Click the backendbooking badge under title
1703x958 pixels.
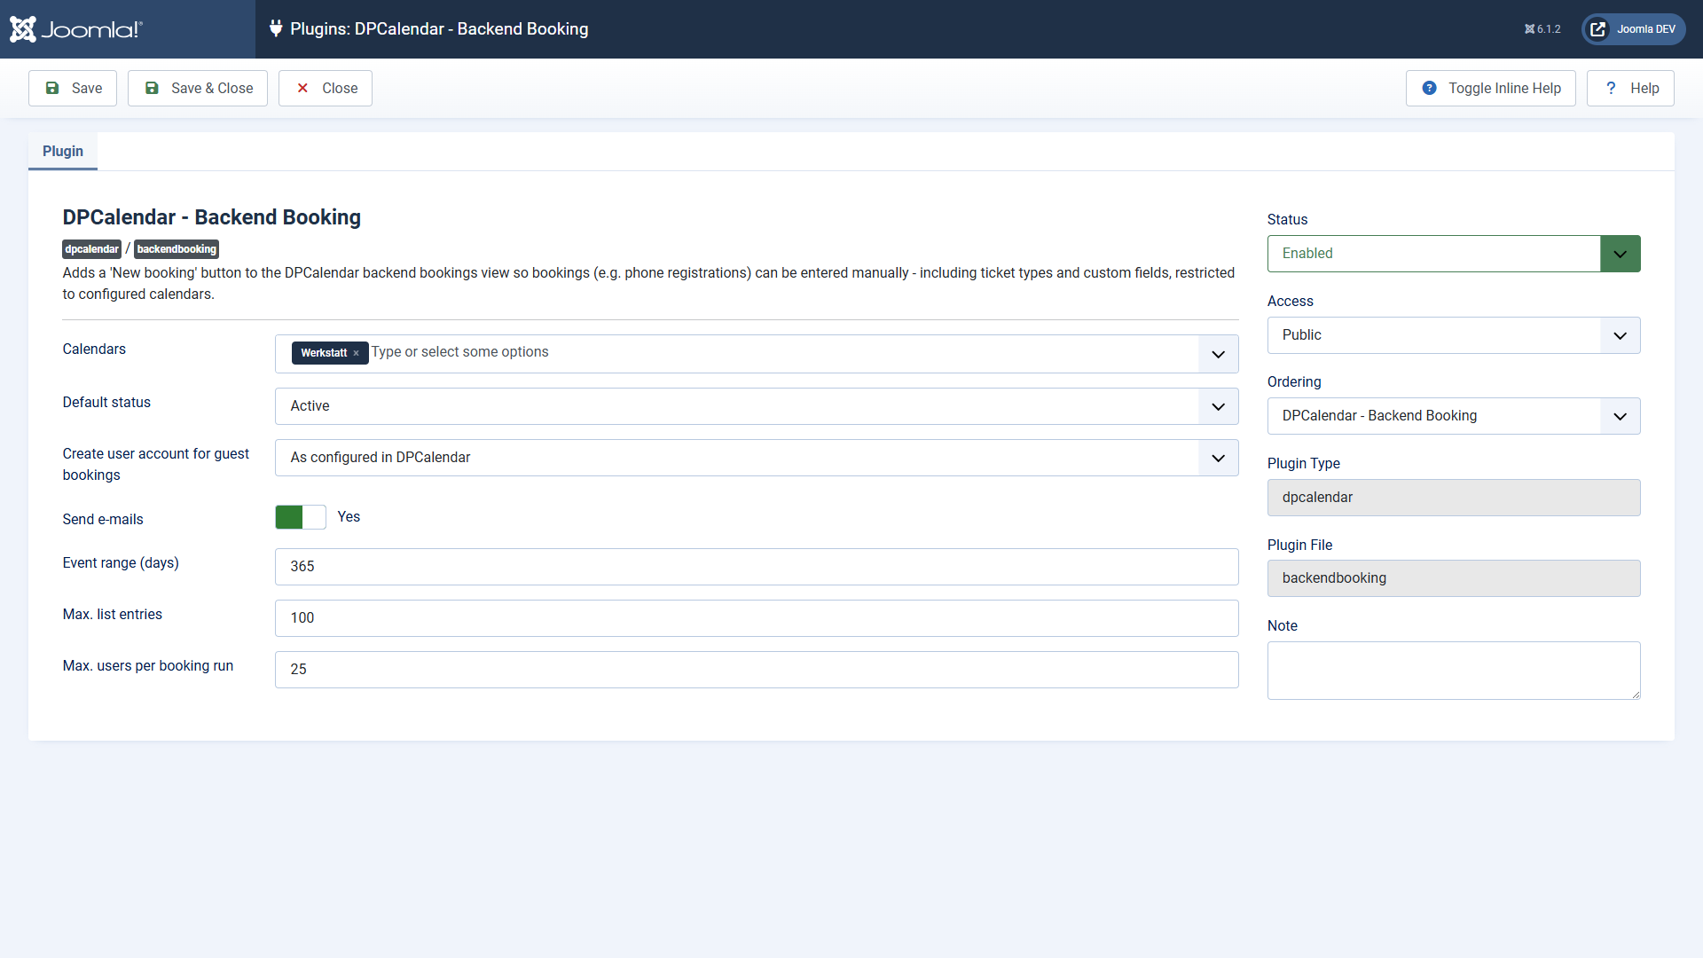pyautogui.click(x=177, y=249)
